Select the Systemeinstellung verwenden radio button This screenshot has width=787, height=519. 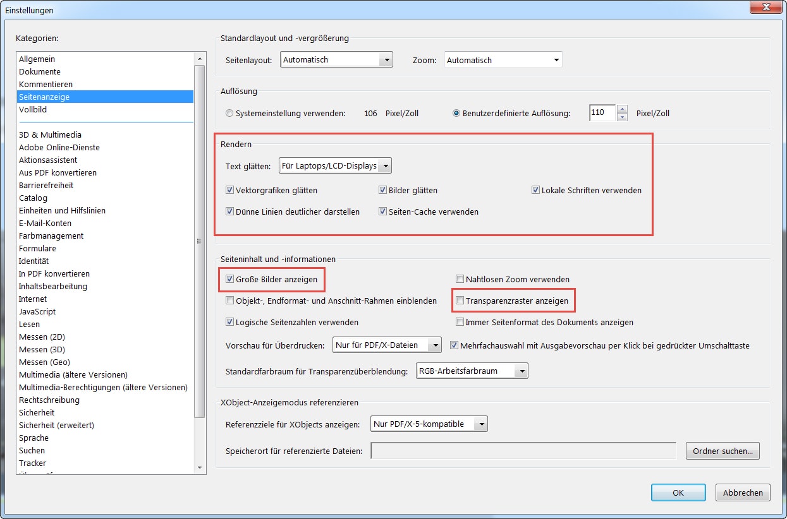[229, 114]
